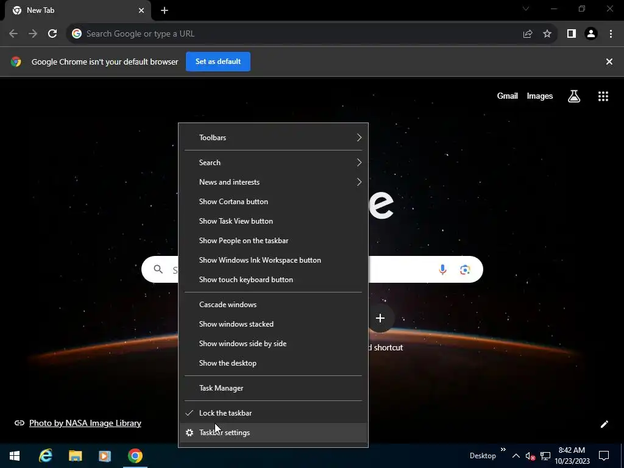Screen dimensions: 624x468
Task: Customize page with pencil icon
Action: coord(604,424)
